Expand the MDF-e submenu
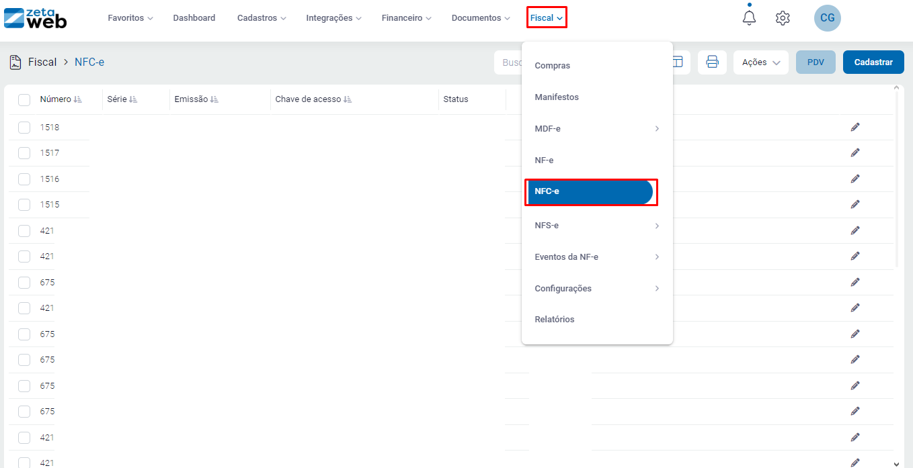This screenshot has width=913, height=468. point(656,129)
